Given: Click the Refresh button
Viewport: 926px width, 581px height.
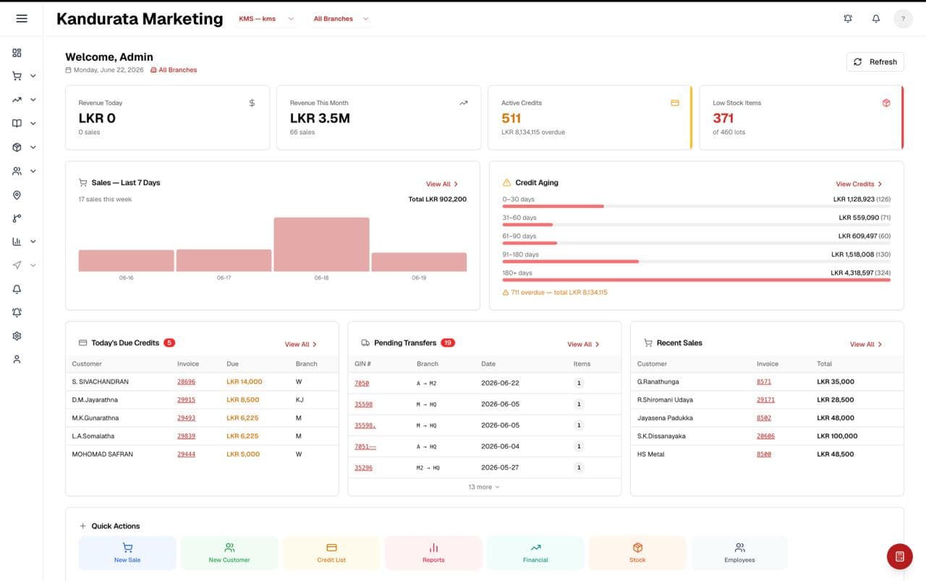Looking at the screenshot, I should (x=875, y=62).
